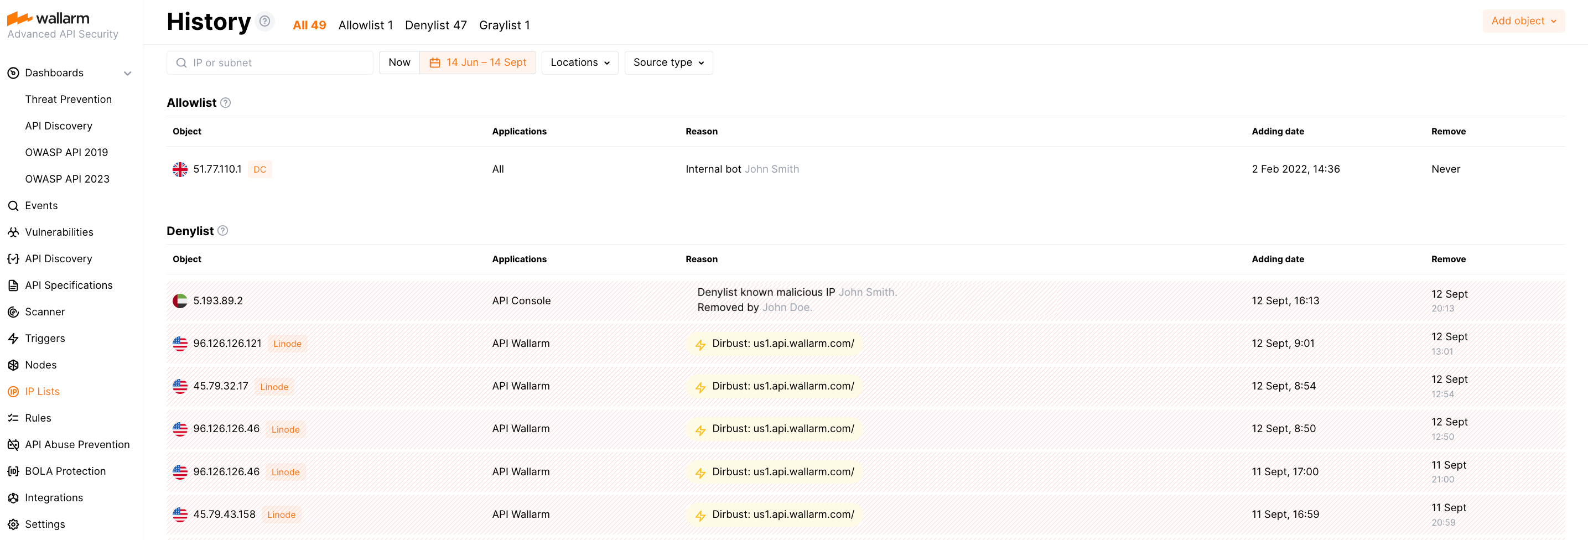The width and height of the screenshot is (1588, 540).
Task: Click the help icon beside Denylist heading
Action: [x=222, y=231]
